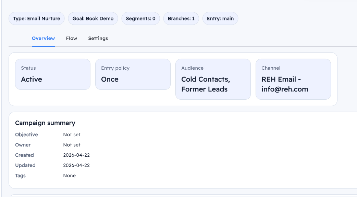
Task: Click the Objective label in summary
Action: [26, 135]
